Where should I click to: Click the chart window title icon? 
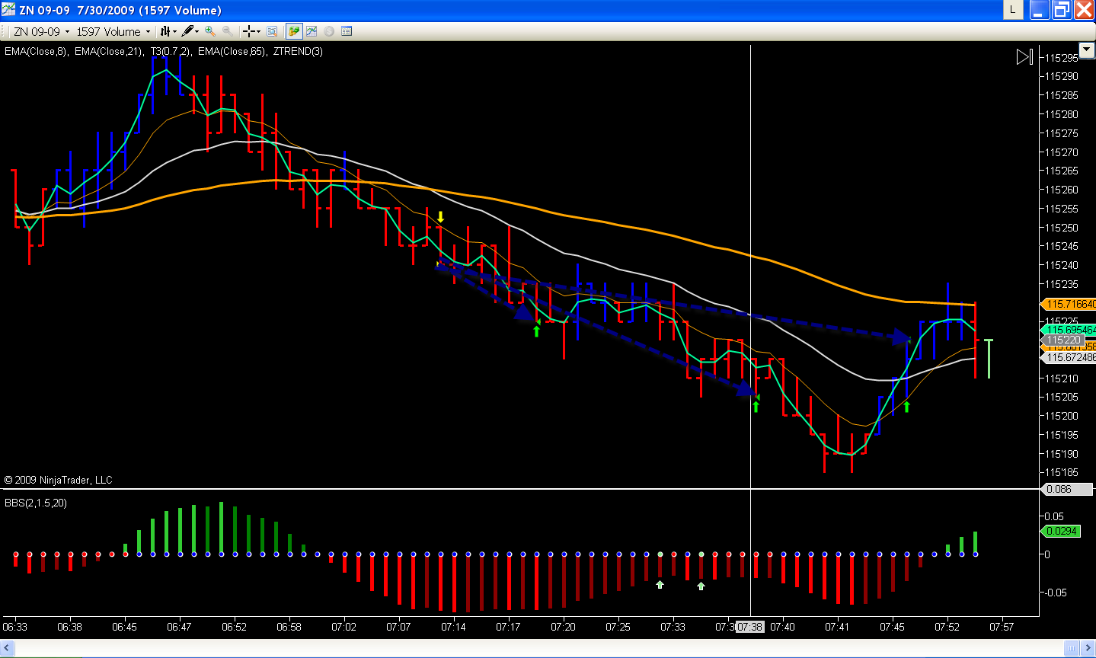[8, 10]
